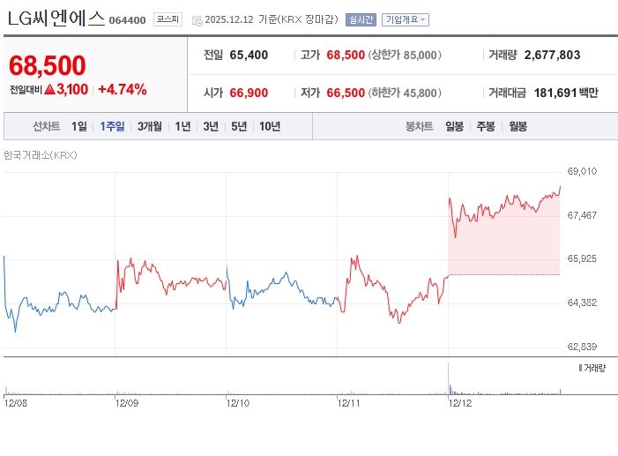
Task: Switch to the 1년 chart period
Action: pos(182,126)
